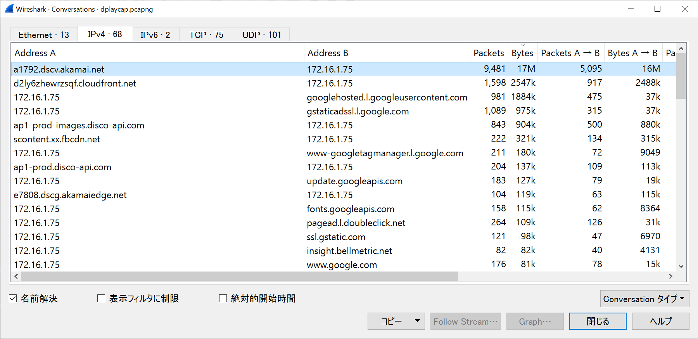Select the IPv4 · 68 tab
Viewport: 698px width, 339px height.
coord(105,34)
